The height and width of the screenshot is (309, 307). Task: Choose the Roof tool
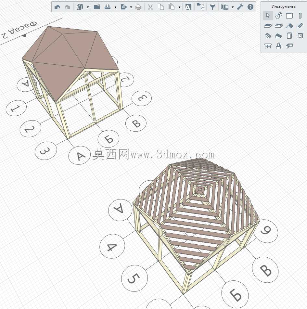[x=289, y=26]
